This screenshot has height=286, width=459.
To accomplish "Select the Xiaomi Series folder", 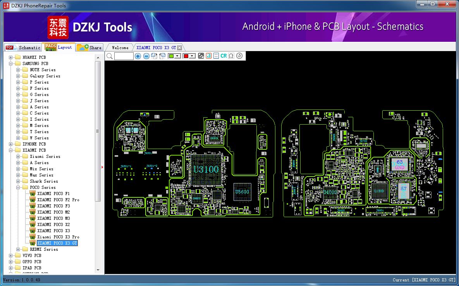I will pyautogui.click(x=45, y=156).
